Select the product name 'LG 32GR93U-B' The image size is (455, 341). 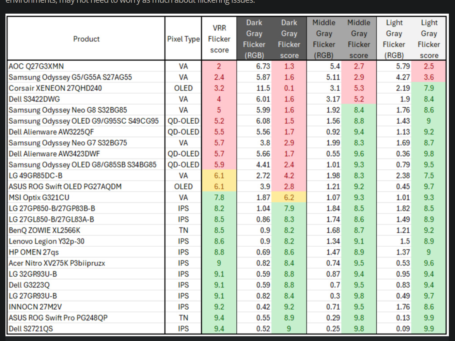(x=33, y=274)
